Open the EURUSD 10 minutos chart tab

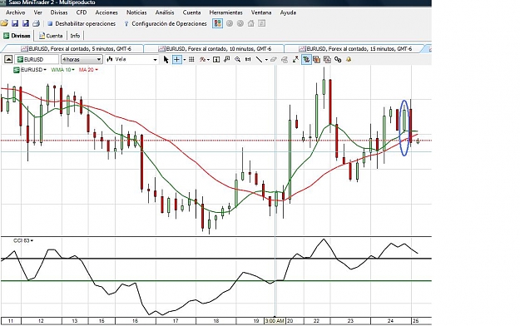215,49
